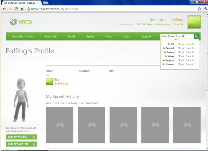This screenshot has height=151, width=208.
Task: Select the In Video search suggestion
Action: [x=179, y=56]
